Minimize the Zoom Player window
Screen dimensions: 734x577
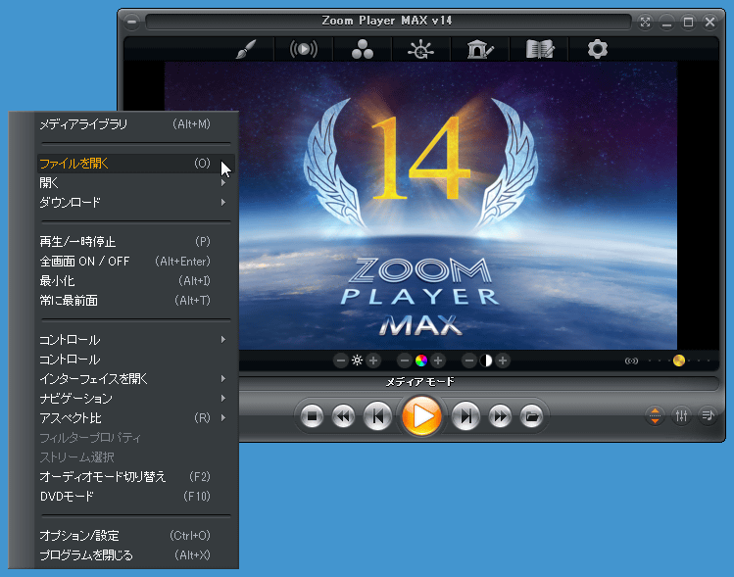666,22
